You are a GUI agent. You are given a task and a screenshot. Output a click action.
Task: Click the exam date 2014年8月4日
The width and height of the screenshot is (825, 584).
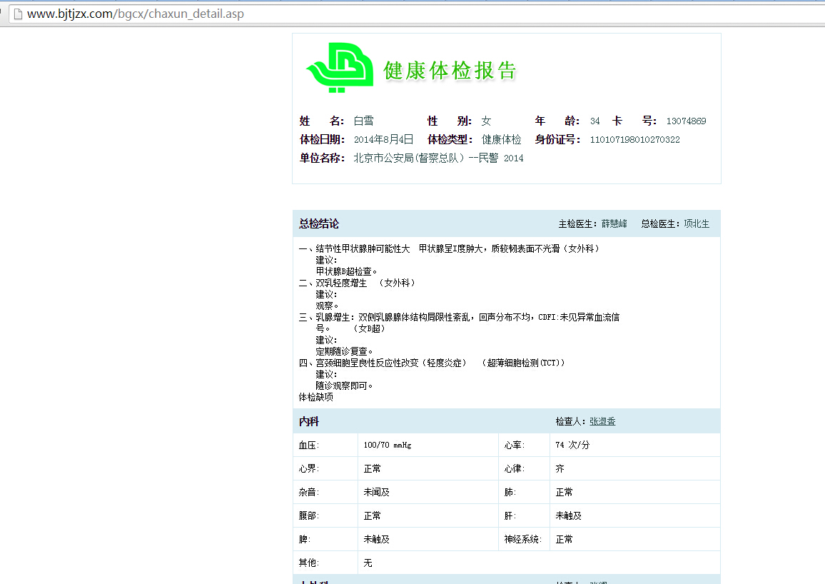tap(383, 139)
